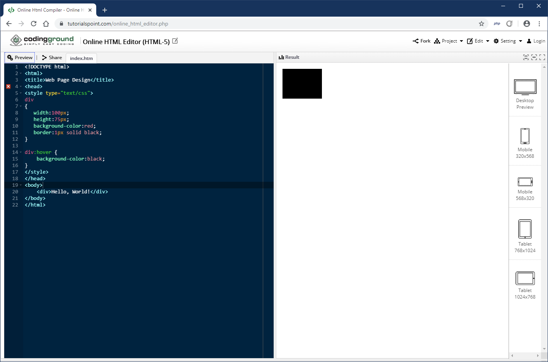Click the browser back button

[x=9, y=24]
